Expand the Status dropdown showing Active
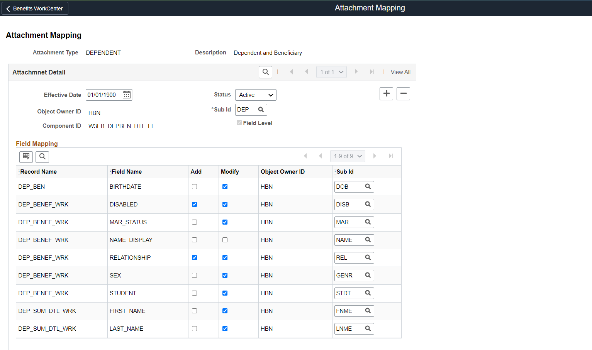Viewport: 592px width, 350px height. [x=256, y=95]
